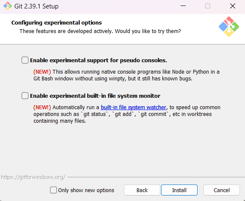Open the gitforwindows.org link

point(33,177)
